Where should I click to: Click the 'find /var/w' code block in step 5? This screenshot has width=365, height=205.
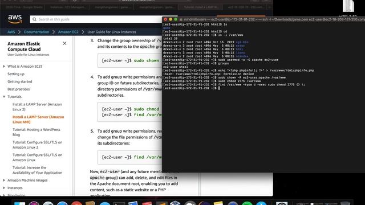130,157
